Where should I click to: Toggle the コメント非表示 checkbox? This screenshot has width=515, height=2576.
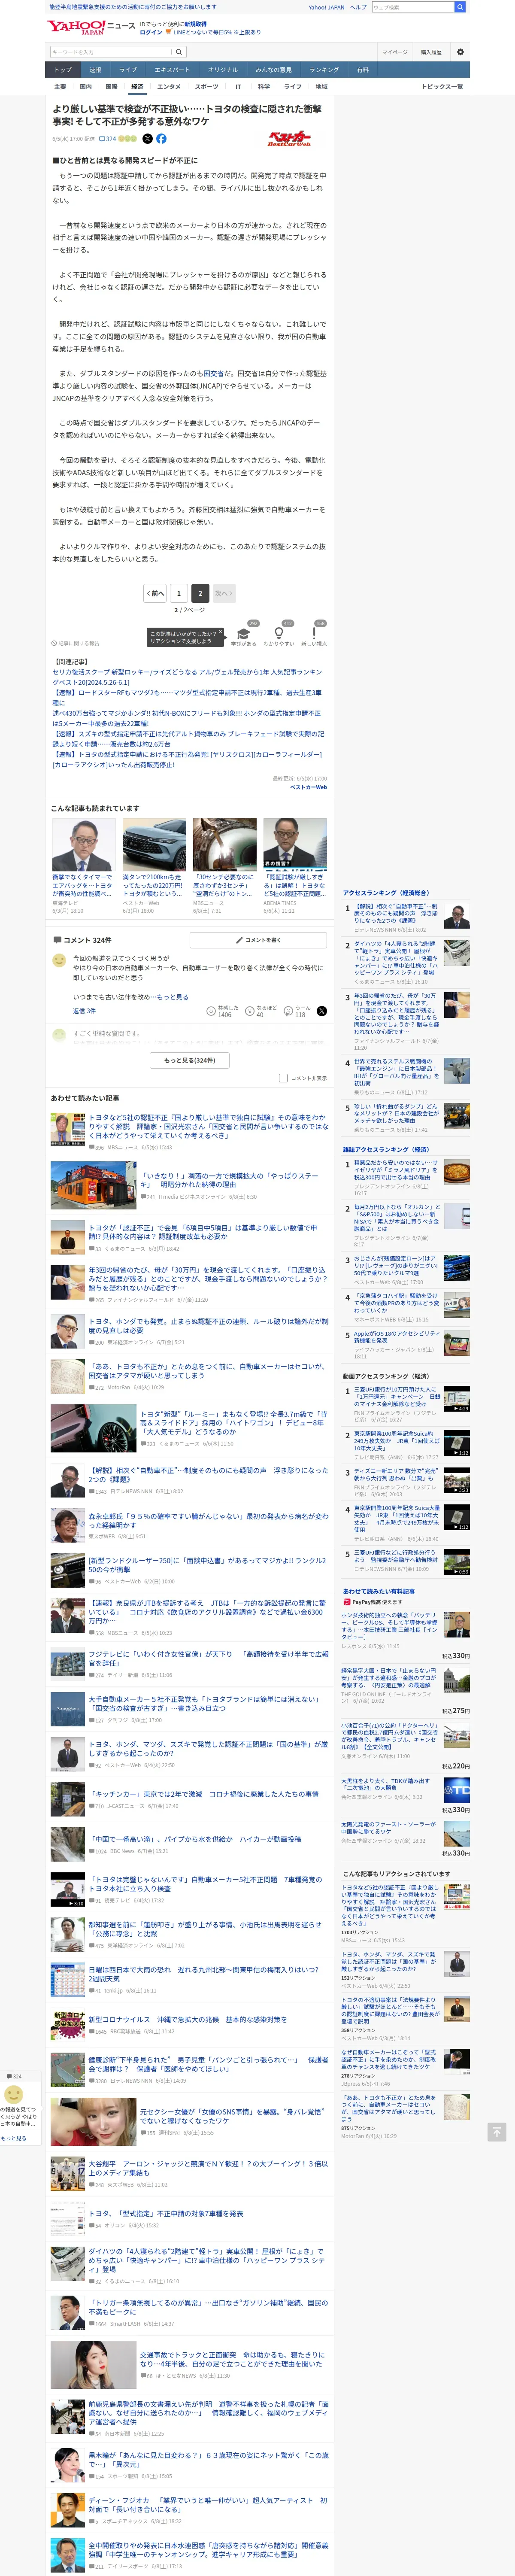(x=283, y=1078)
